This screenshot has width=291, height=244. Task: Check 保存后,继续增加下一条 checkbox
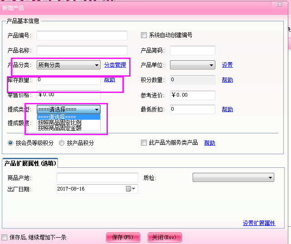[x=4, y=237]
